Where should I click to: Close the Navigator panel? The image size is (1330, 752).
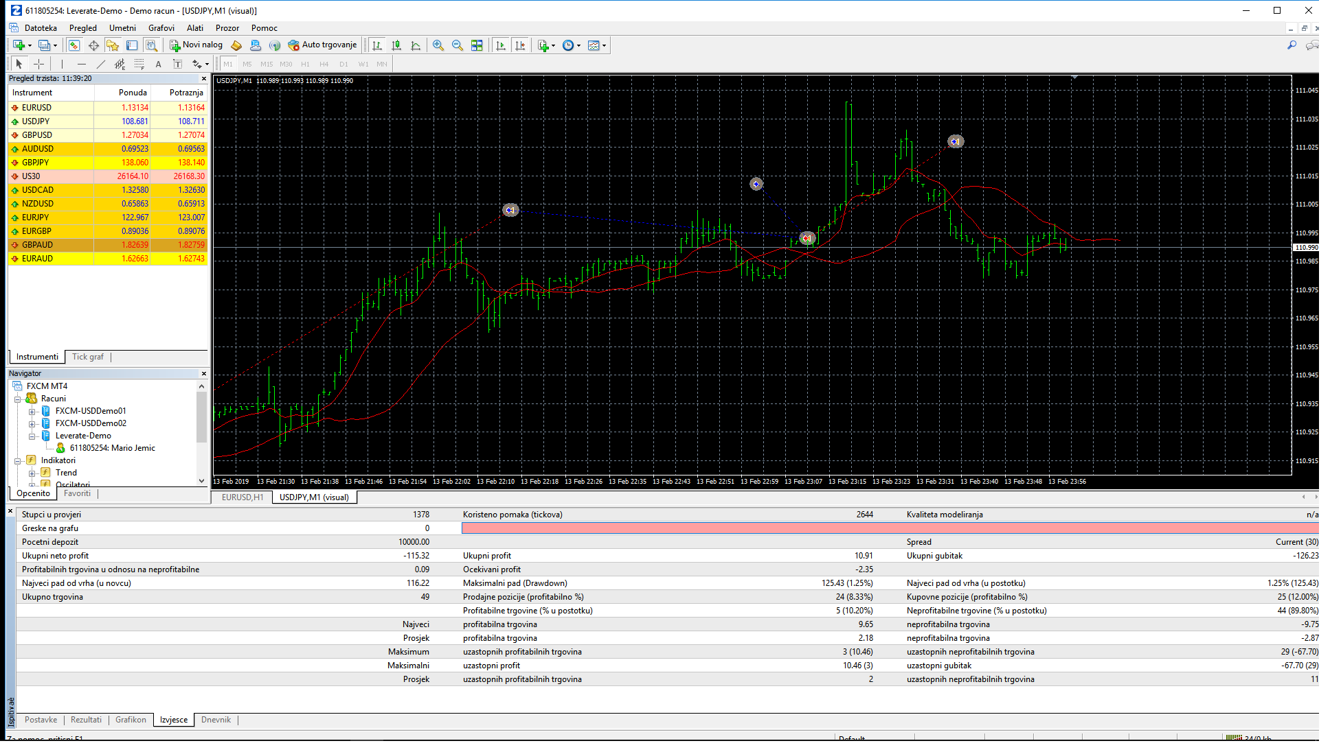[203, 373]
